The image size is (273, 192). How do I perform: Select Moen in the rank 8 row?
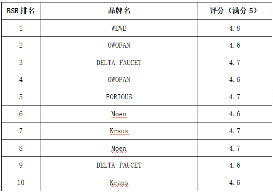pyautogui.click(x=119, y=148)
